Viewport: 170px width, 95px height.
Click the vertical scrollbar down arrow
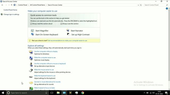tap(169, 89)
